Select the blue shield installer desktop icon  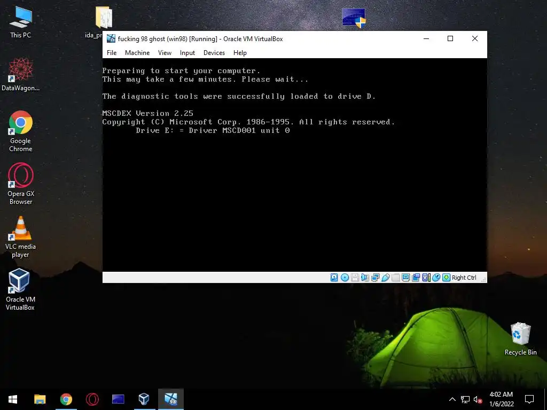click(x=354, y=18)
